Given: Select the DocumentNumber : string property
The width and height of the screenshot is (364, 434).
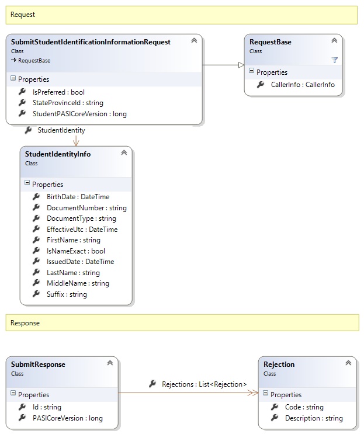Looking at the screenshot, I should coord(86,208).
